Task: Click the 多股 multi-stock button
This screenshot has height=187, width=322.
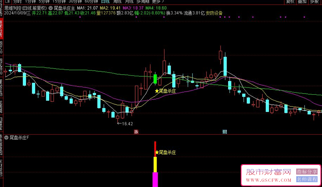Action: [x=314, y=2]
